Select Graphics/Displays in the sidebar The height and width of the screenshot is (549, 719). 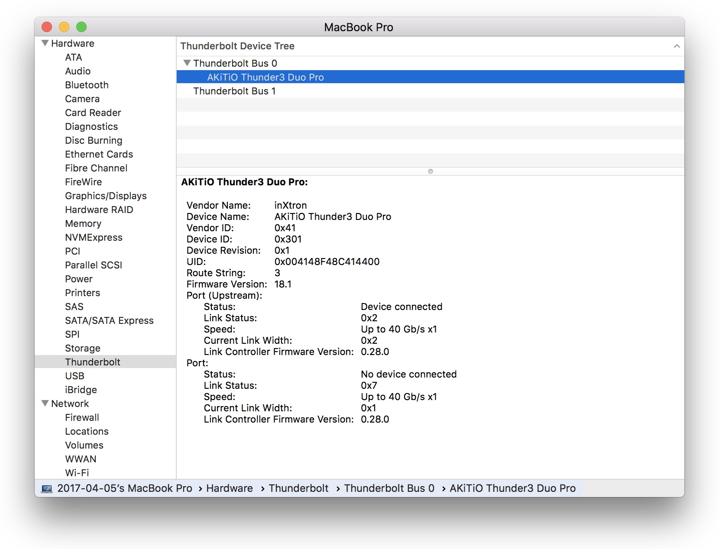(x=106, y=196)
